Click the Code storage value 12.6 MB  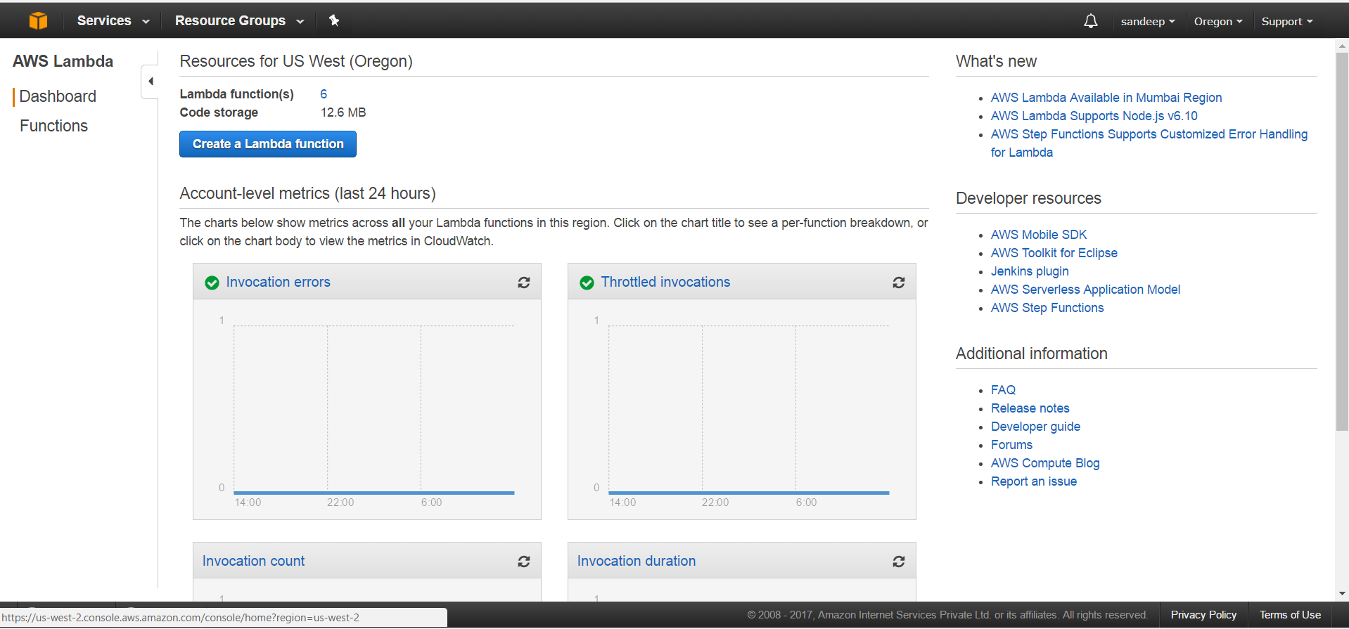tap(343, 112)
